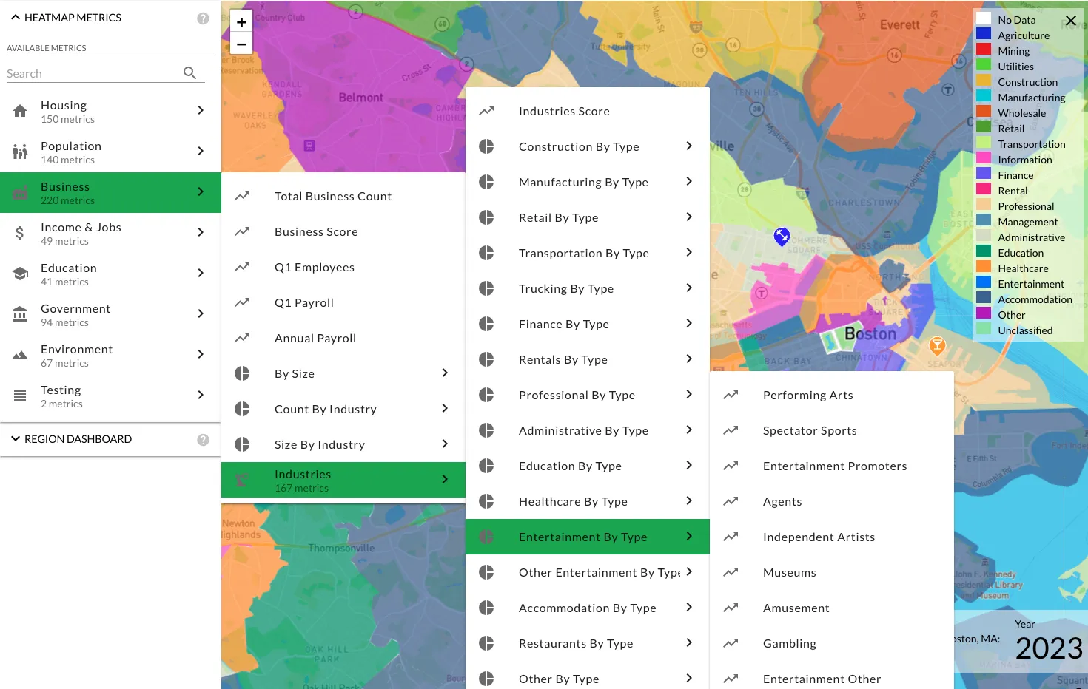The width and height of the screenshot is (1088, 689).
Task: Click the map zoom out minus button
Action: coord(241,44)
